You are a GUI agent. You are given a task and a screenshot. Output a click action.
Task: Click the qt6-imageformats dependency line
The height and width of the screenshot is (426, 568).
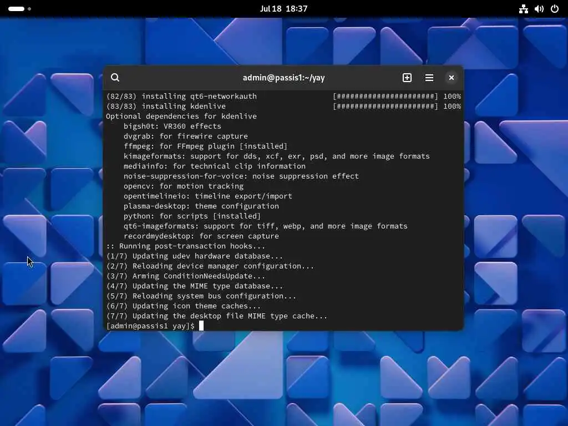pyautogui.click(x=266, y=226)
